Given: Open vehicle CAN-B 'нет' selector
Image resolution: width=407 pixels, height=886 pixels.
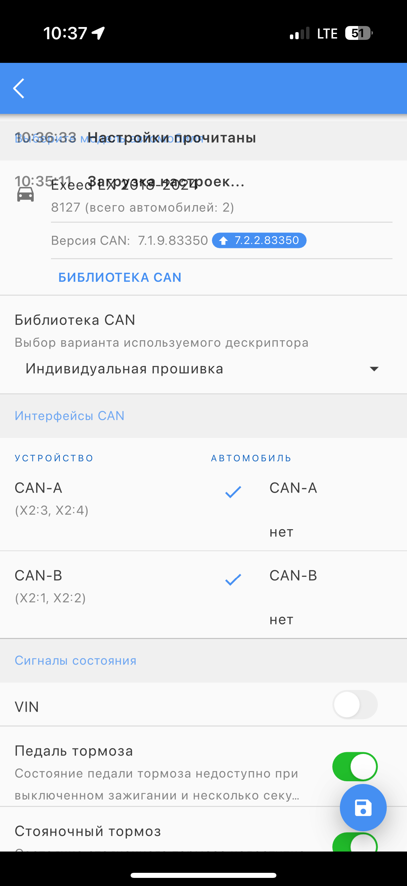Looking at the screenshot, I should pyautogui.click(x=281, y=620).
